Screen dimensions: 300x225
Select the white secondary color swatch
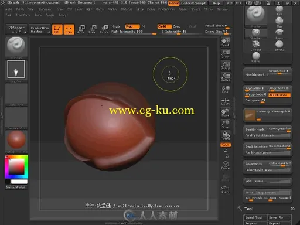coord(19,182)
